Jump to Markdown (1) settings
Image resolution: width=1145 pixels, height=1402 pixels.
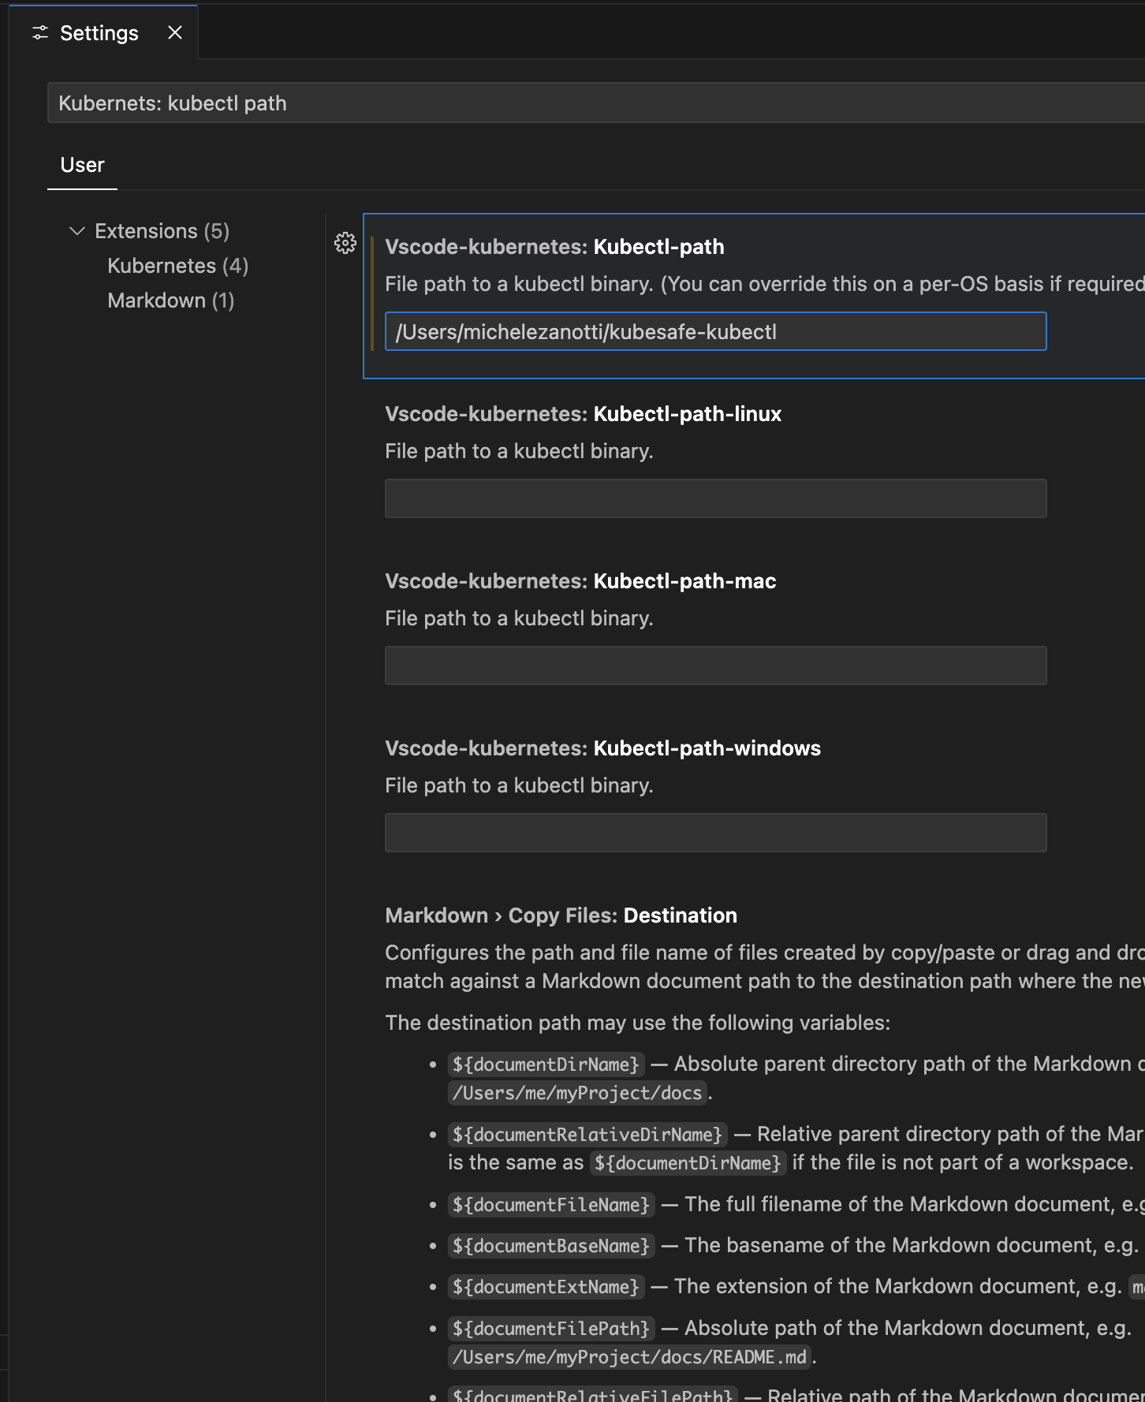(x=170, y=300)
